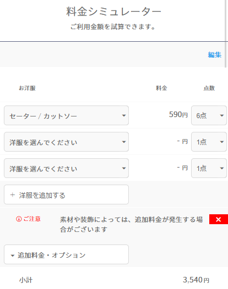228x289 pixels.
Task: Click the triangle icon beside 追加料金・オプション
Action: click(x=13, y=255)
